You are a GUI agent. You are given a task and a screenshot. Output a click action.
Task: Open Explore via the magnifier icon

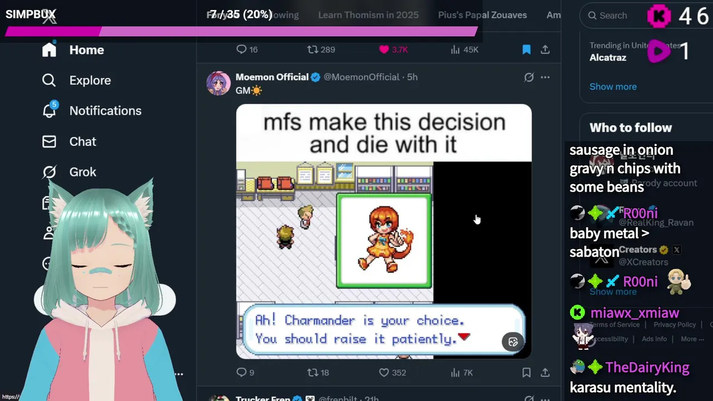(49, 80)
